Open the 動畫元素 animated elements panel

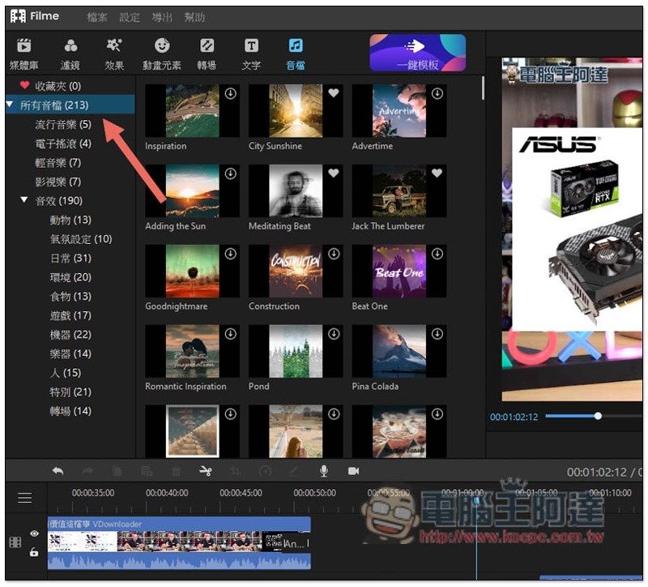163,54
